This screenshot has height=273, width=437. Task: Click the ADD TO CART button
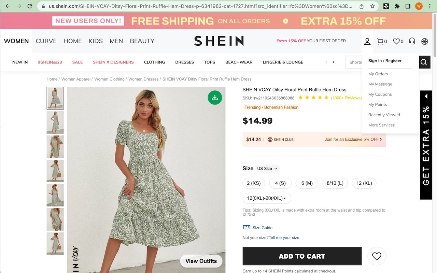point(302,256)
